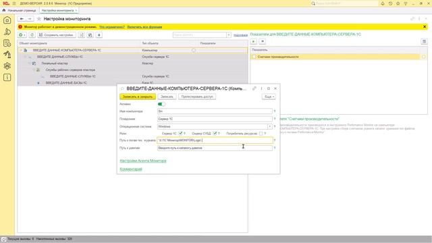Switch to Начальная страница tab
The height and width of the screenshot is (243, 432).
point(20,10)
